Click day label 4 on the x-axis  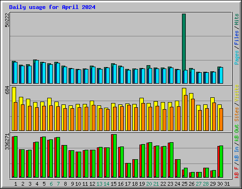pos(37,184)
